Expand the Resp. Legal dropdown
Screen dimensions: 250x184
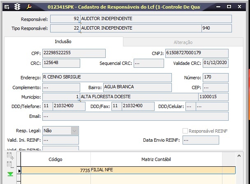pos(74,131)
